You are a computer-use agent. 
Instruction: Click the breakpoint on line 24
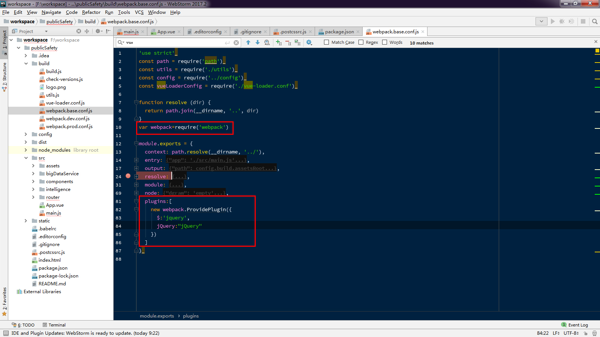point(128,176)
